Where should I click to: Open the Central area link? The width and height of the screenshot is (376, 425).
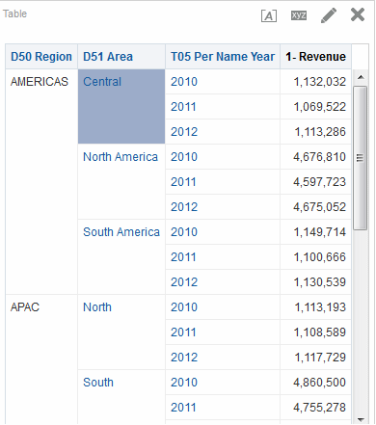click(x=102, y=82)
